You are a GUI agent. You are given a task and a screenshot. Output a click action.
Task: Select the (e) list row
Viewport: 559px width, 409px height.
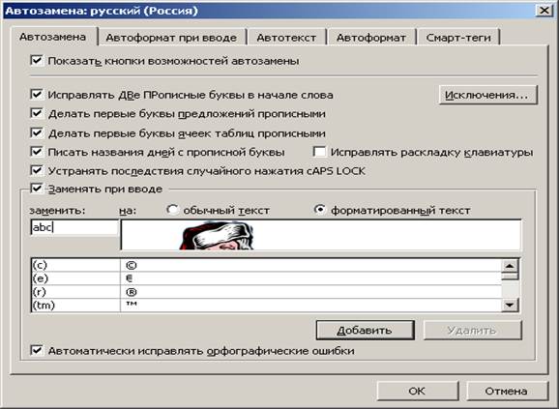(266, 278)
